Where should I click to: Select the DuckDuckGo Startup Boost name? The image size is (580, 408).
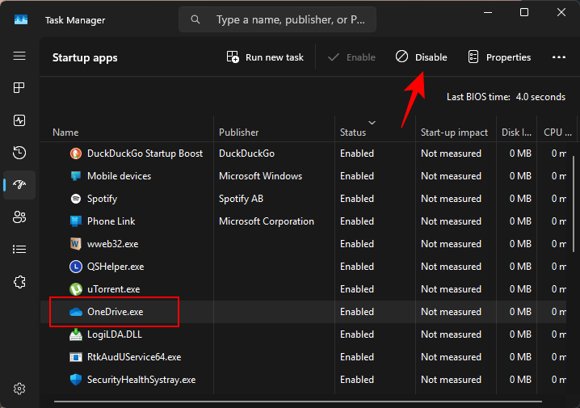point(145,154)
